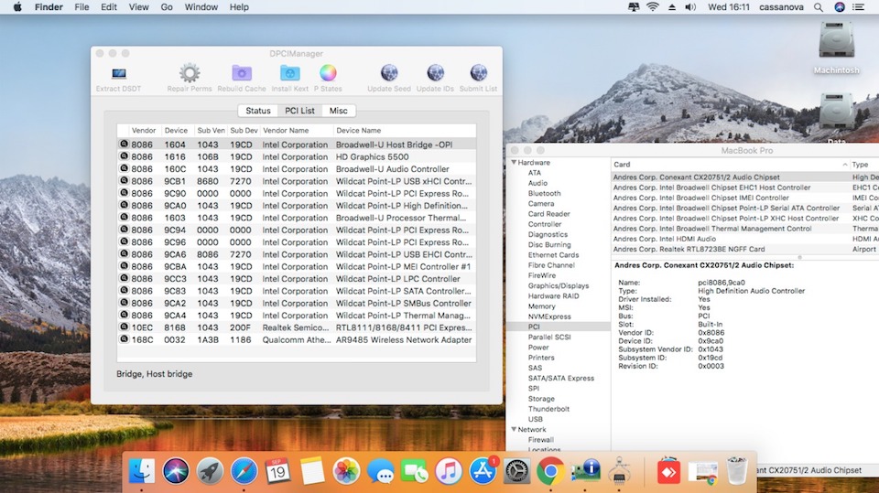Switch to the Misc tab
Viewport: 879px width, 493px height.
[x=338, y=111]
